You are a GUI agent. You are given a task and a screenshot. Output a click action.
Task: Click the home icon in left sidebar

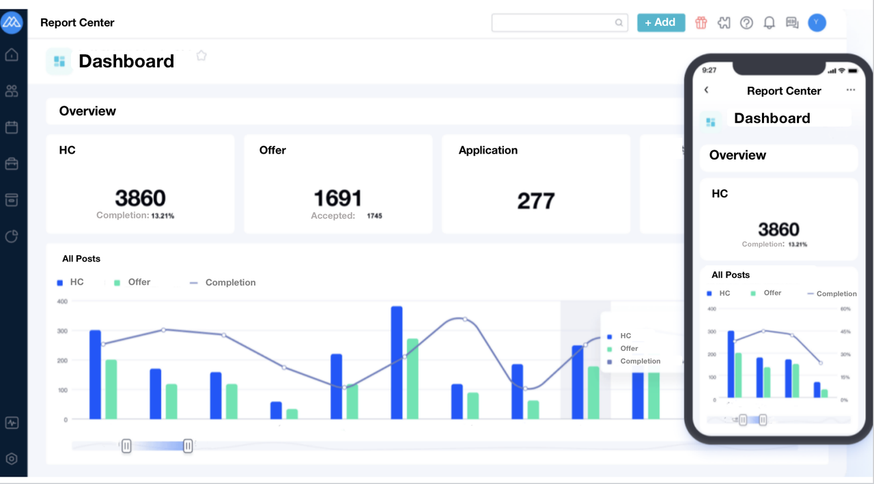pyautogui.click(x=12, y=55)
